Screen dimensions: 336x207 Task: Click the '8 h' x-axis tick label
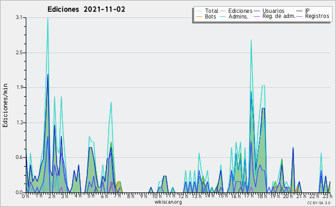tap(130, 196)
